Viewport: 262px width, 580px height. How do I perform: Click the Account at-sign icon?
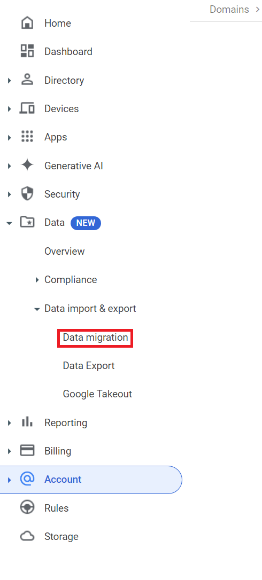coord(27,479)
